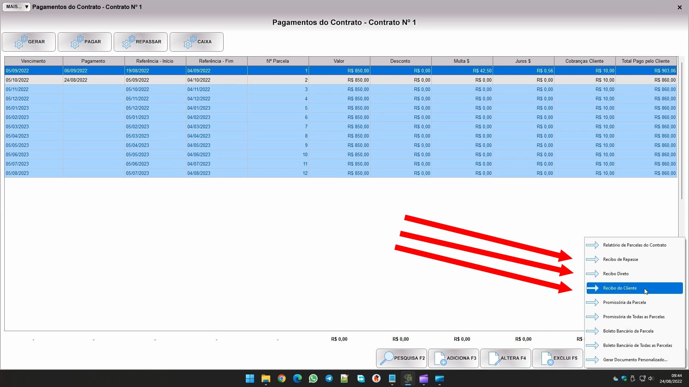The height and width of the screenshot is (387, 689).
Task: Open CAIXA via its gear icon
Action: [190, 42]
